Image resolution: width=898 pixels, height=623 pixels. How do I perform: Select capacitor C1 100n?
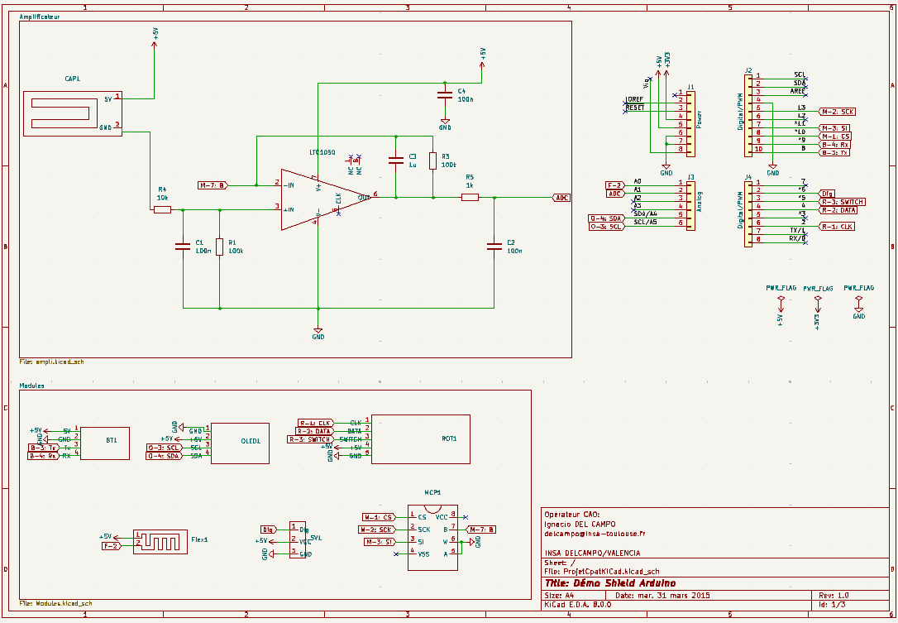point(183,247)
